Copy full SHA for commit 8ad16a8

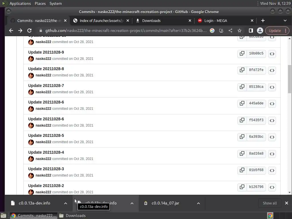pos(242,153)
